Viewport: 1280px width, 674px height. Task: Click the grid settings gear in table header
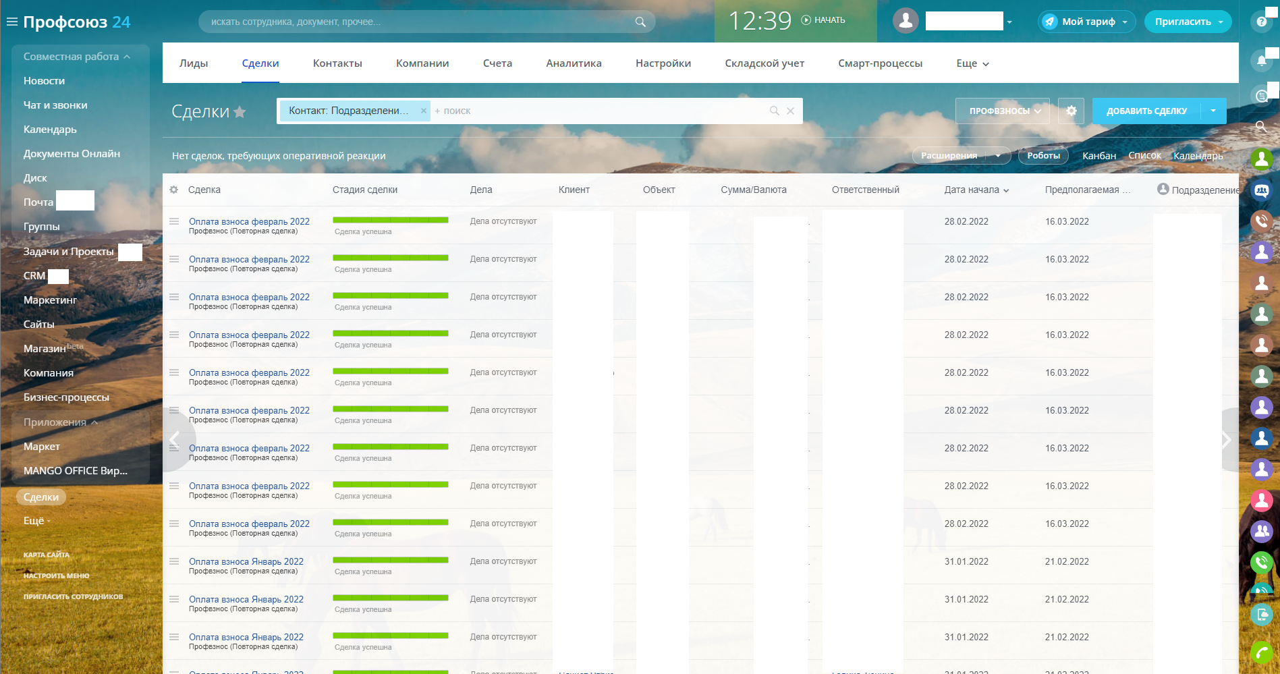174,190
